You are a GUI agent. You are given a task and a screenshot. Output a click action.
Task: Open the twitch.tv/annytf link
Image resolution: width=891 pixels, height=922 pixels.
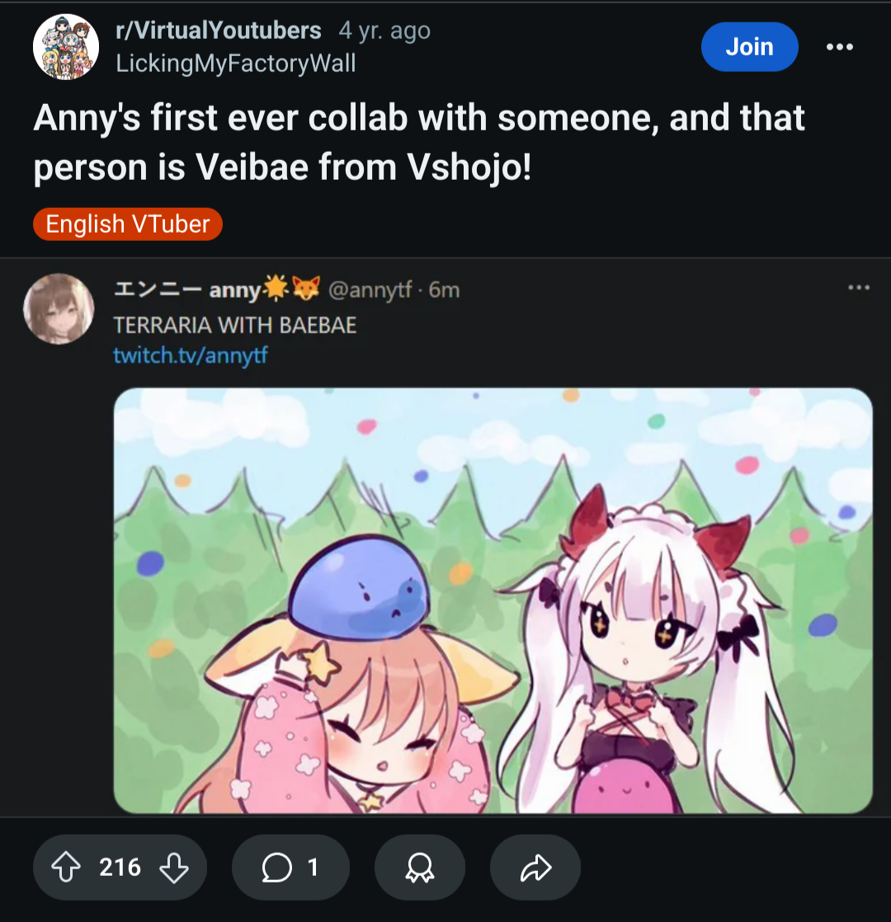tap(191, 355)
